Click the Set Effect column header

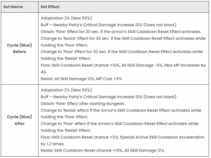pyautogui.click(x=50, y=7)
